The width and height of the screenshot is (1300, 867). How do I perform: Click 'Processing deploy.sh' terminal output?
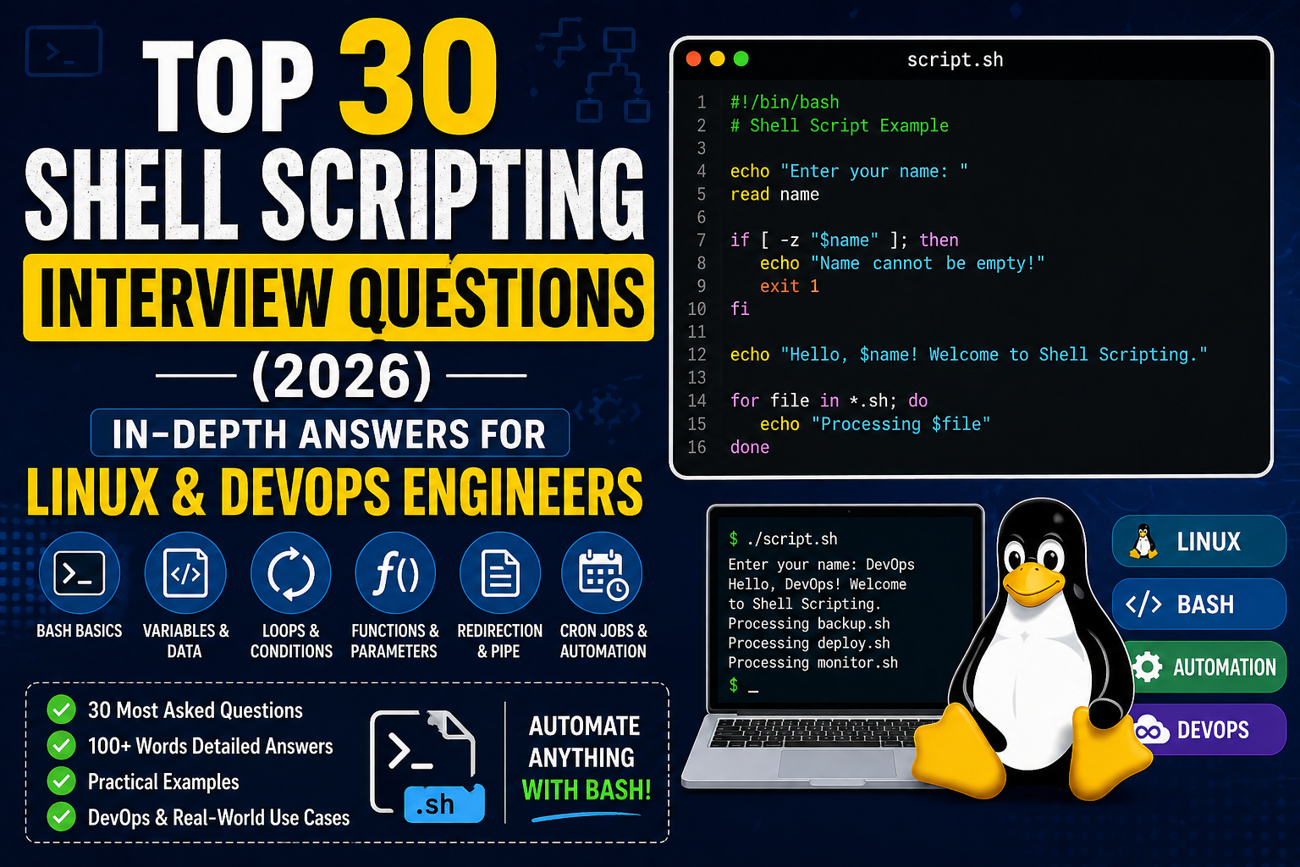point(809,643)
